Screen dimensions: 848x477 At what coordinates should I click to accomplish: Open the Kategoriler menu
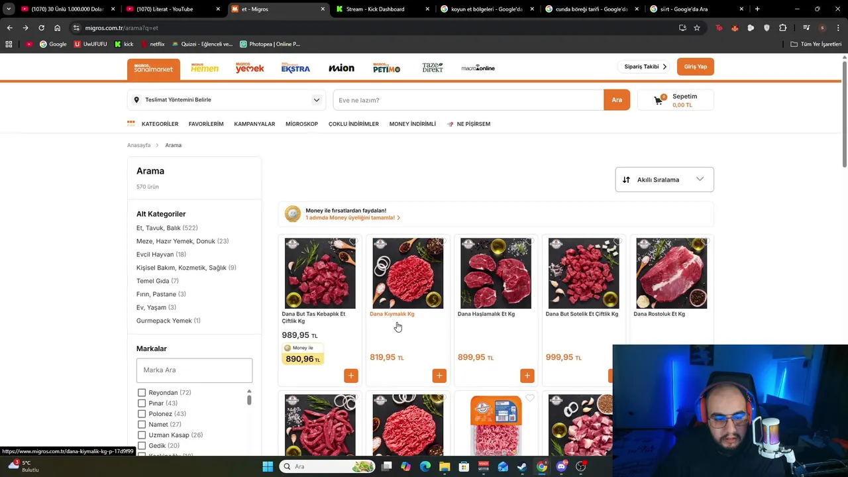point(160,124)
